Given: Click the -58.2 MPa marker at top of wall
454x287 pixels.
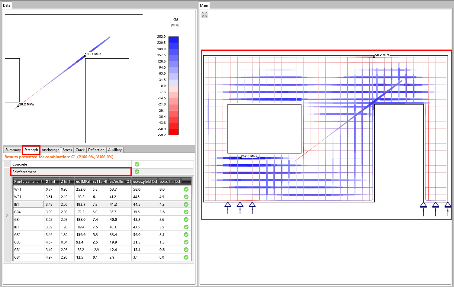Looking at the screenshot, I should [374, 57].
